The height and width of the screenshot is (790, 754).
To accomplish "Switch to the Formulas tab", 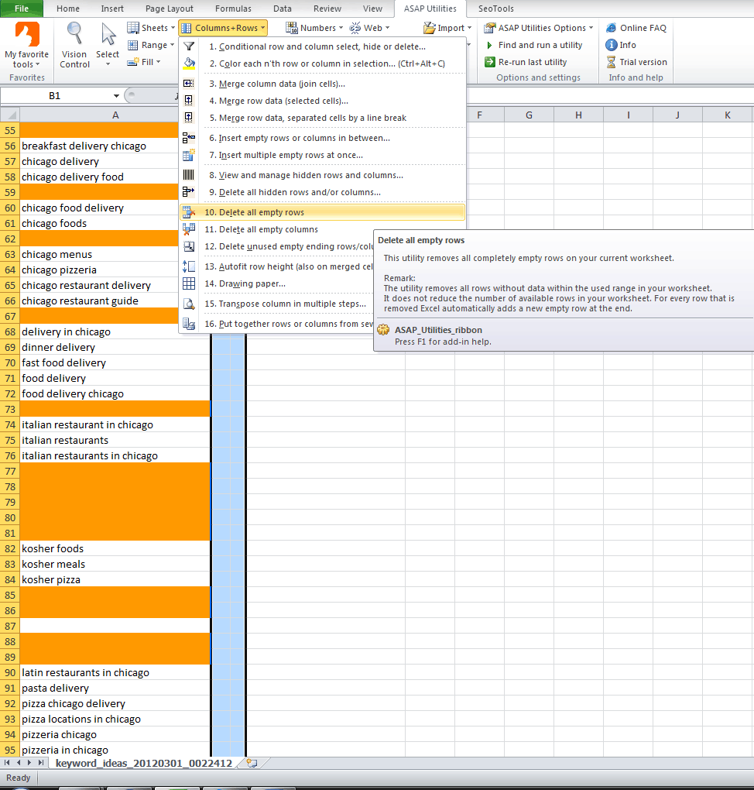I will click(233, 9).
